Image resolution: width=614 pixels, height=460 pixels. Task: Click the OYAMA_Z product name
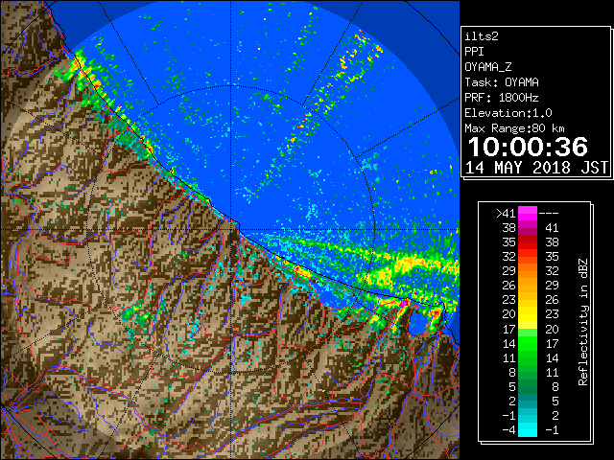click(x=488, y=67)
